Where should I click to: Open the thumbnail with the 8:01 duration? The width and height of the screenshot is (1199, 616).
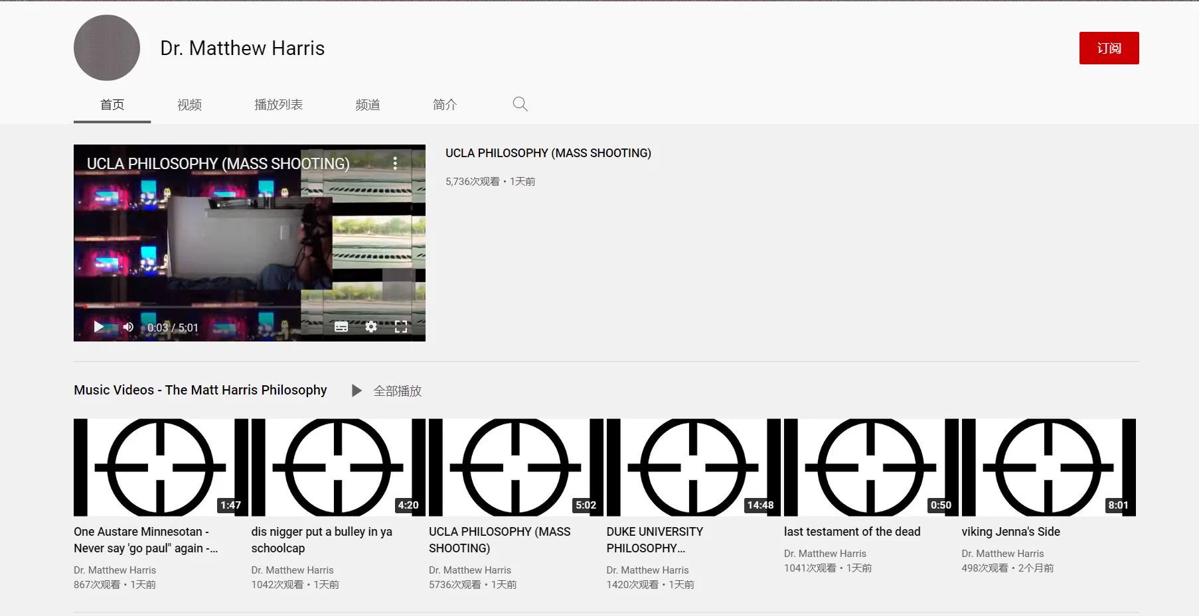[1049, 467]
